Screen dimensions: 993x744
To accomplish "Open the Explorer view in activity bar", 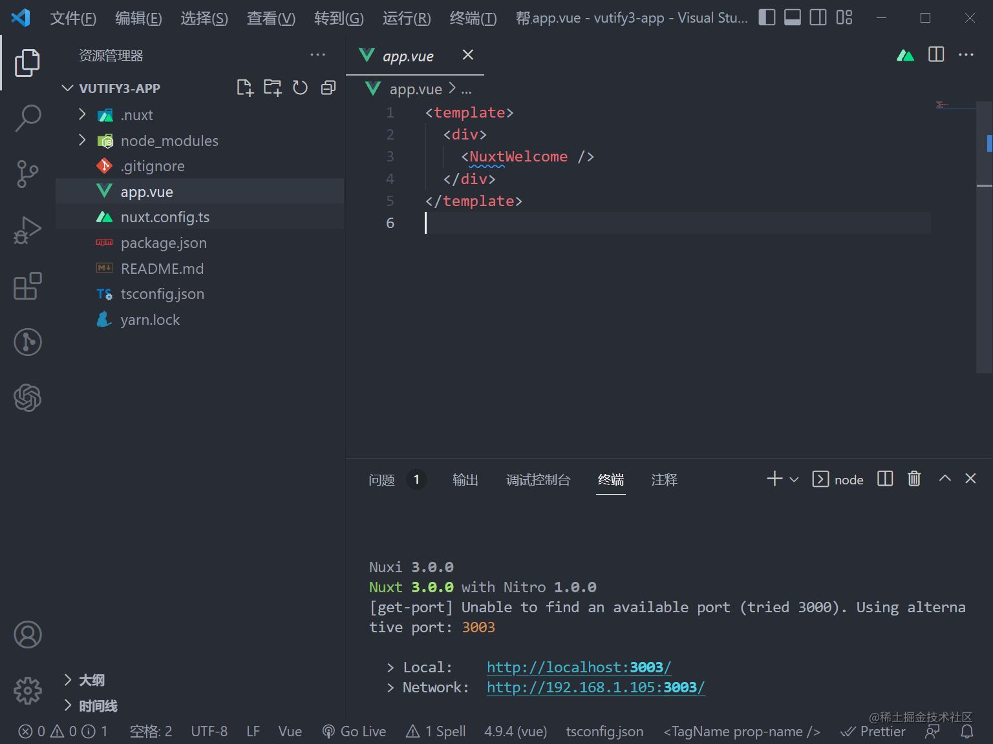I will (x=27, y=63).
